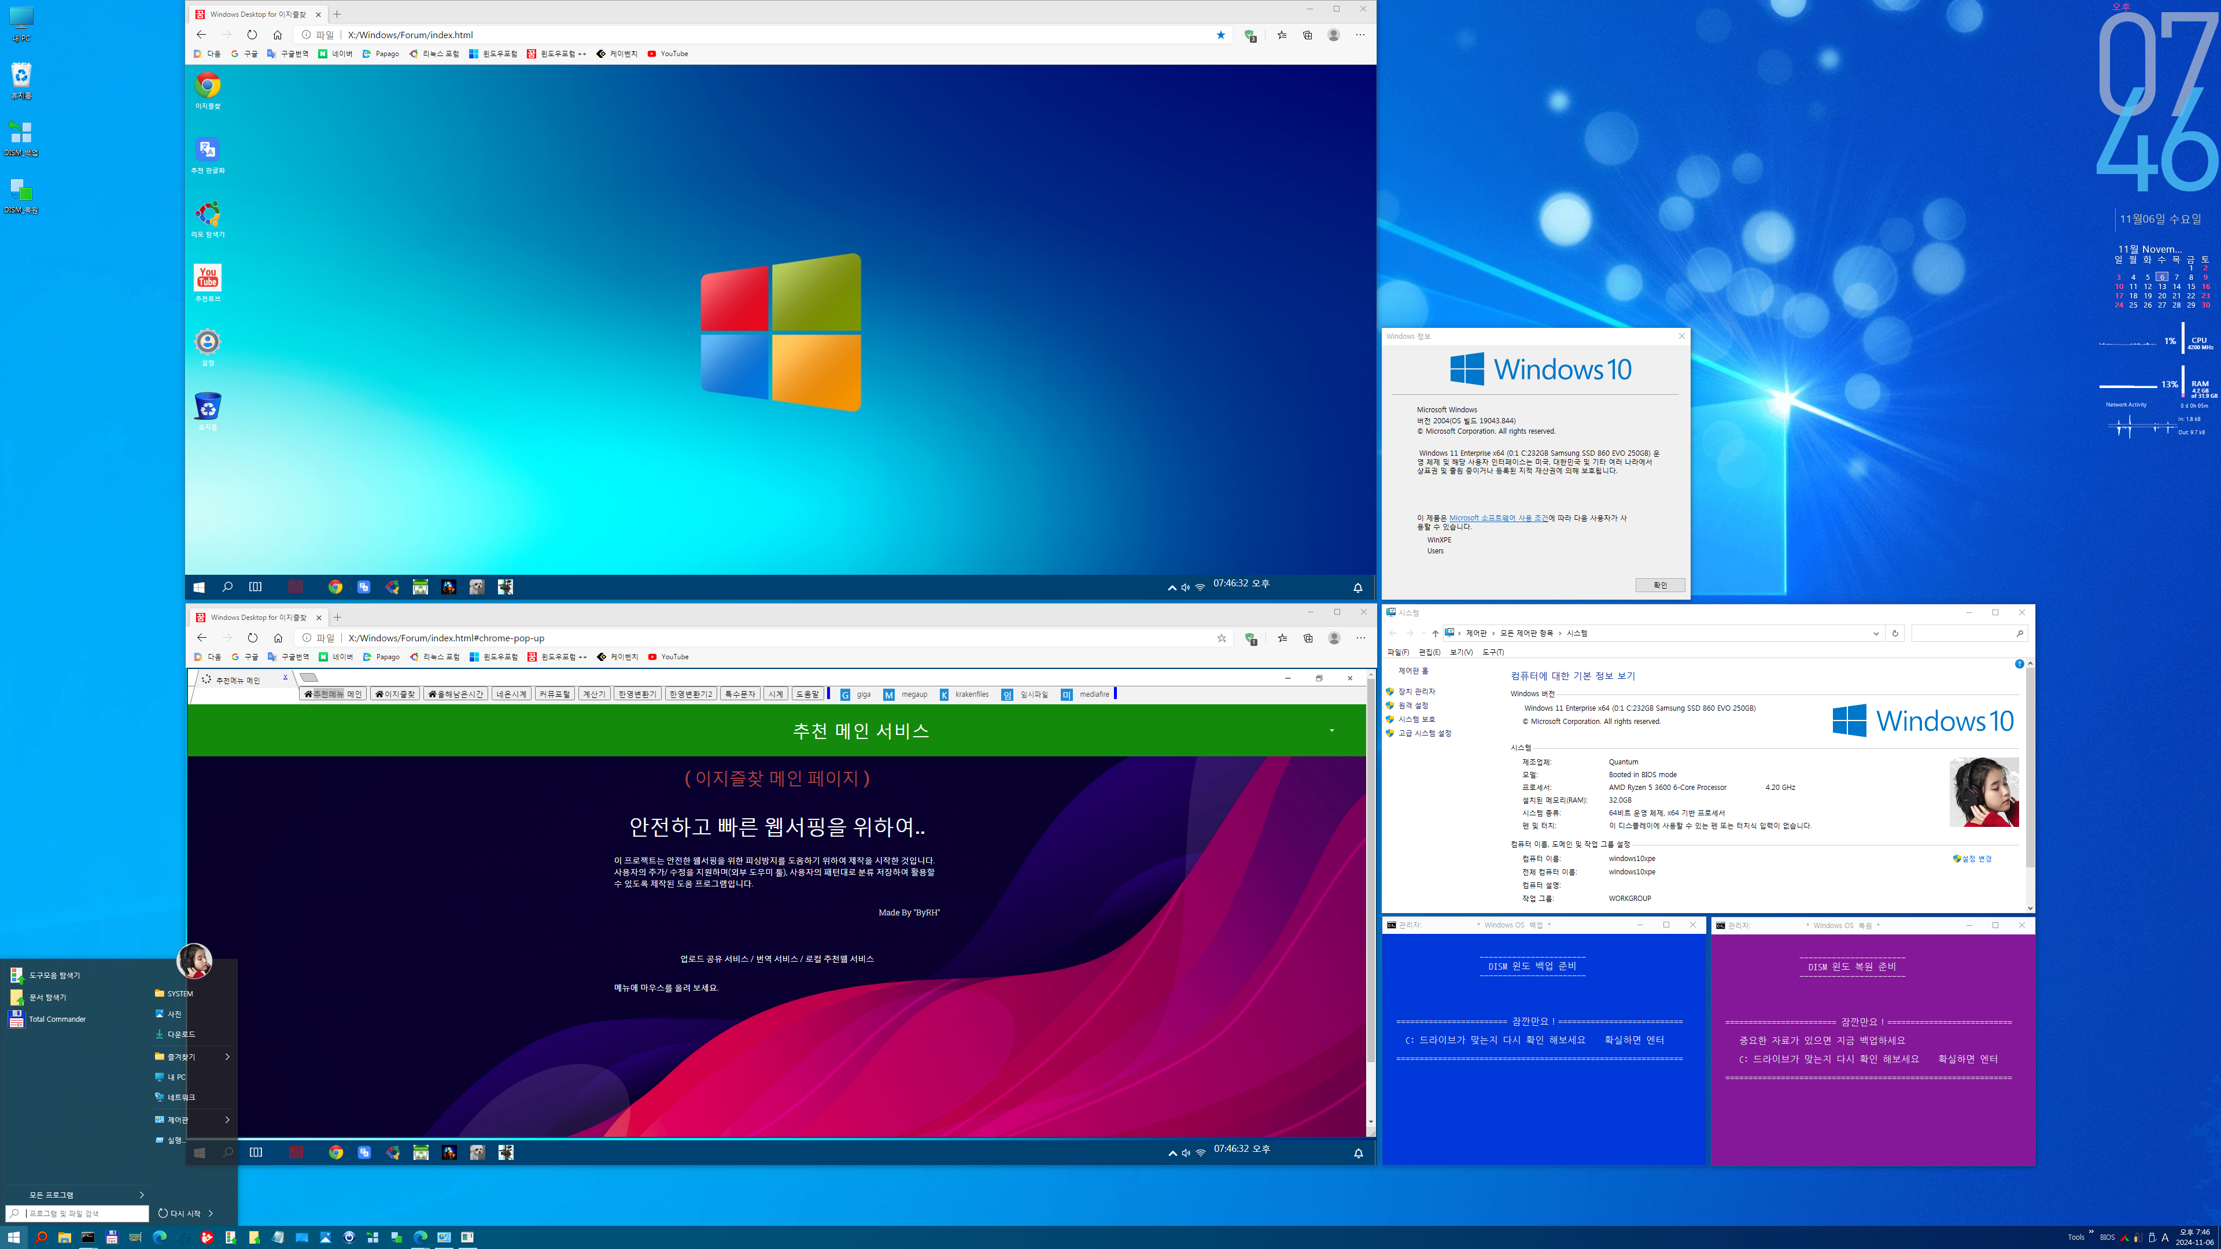Open Papago bookmark in top browser window

point(380,53)
